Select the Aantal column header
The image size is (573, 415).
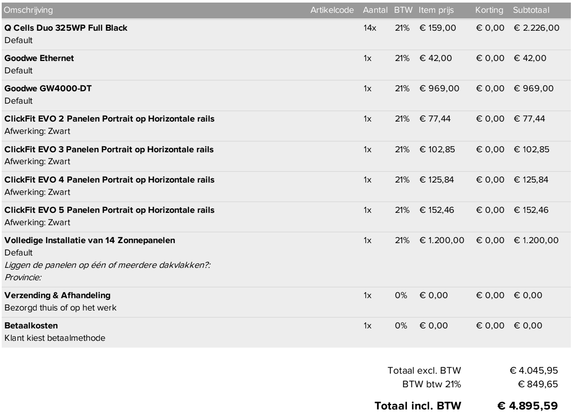375,10
